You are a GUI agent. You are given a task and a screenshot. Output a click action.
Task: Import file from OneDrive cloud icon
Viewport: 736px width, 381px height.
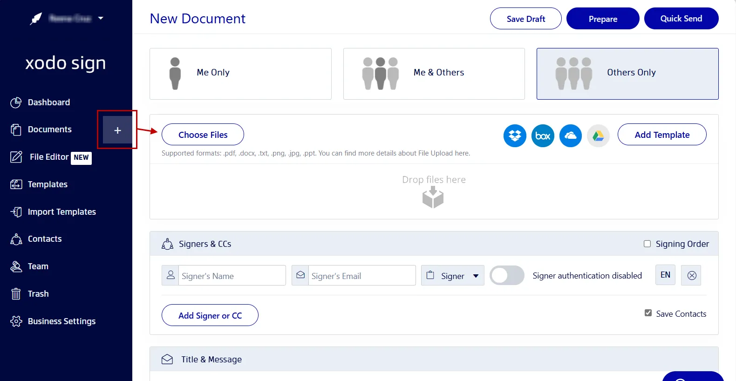[x=571, y=136]
